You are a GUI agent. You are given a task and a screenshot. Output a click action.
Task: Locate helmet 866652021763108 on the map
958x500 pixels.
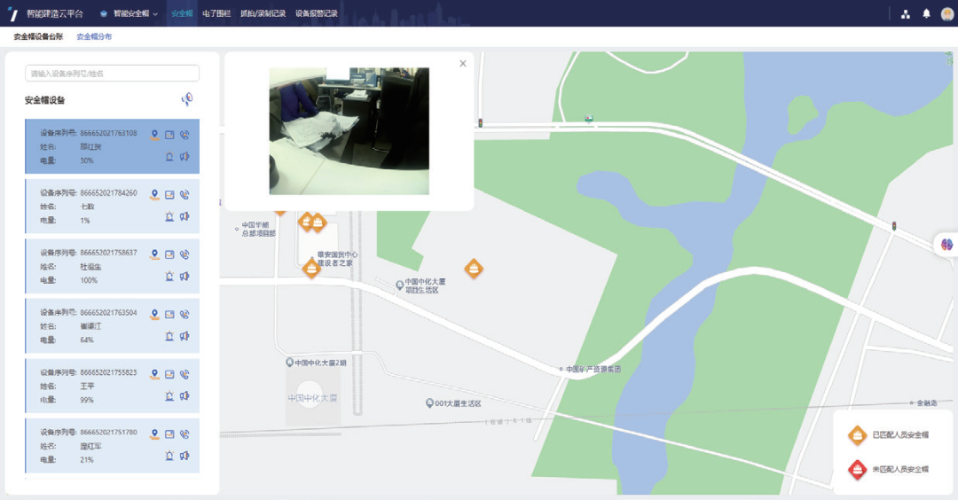[x=154, y=135]
